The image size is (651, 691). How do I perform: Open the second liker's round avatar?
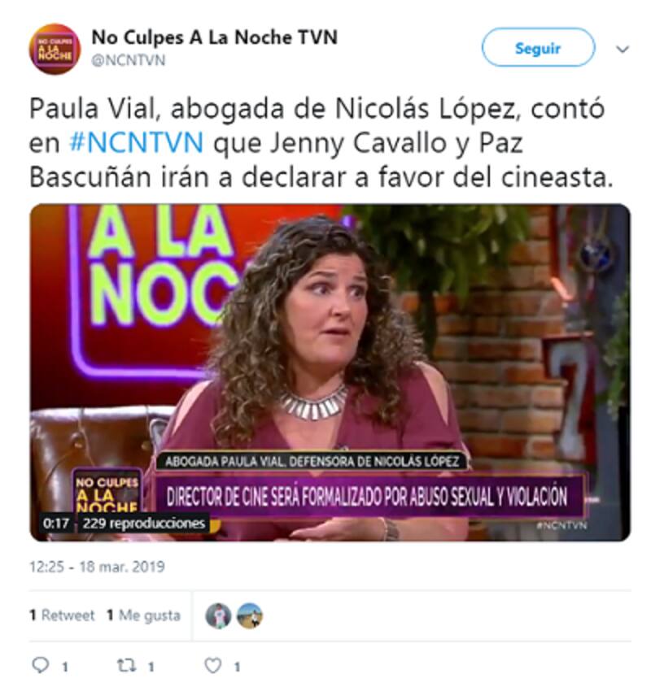(250, 615)
